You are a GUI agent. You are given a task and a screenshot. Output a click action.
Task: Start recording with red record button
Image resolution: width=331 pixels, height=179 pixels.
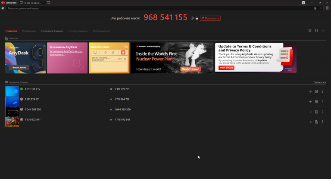(123, 53)
